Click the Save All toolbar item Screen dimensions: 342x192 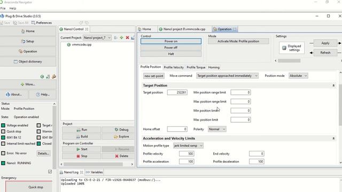pyautogui.click(x=21, y=22)
